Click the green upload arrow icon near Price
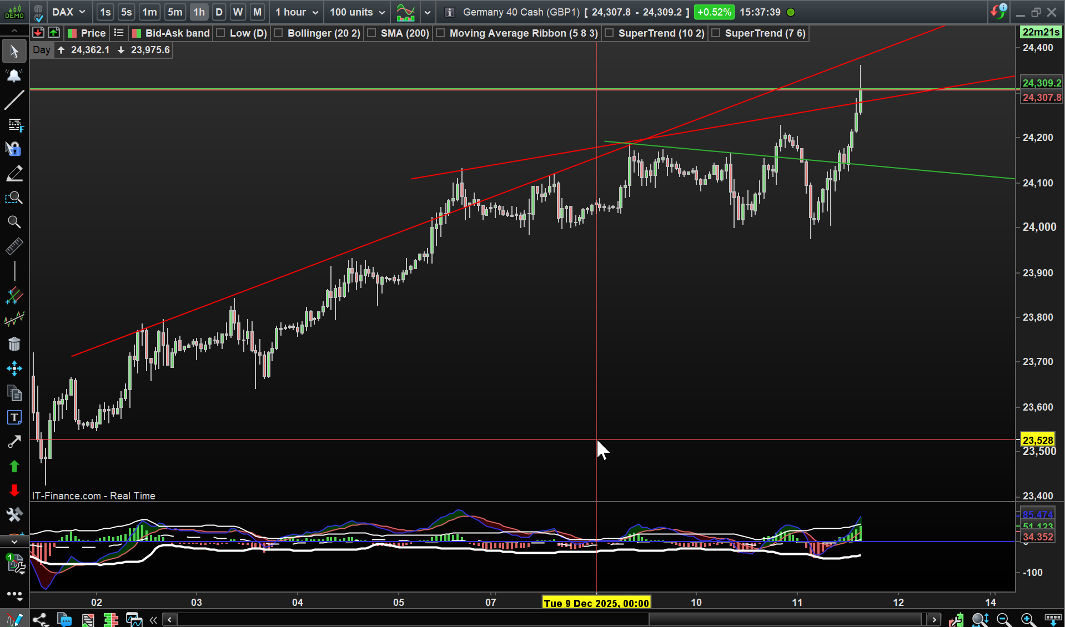Screen dimensions: 1065x627 point(54,33)
